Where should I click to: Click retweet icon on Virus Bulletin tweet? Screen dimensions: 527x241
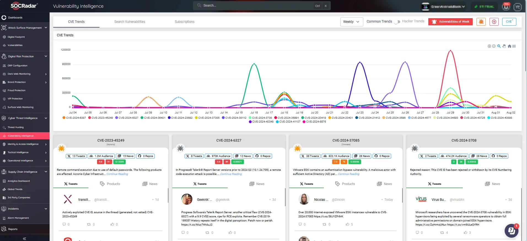coord(442,233)
